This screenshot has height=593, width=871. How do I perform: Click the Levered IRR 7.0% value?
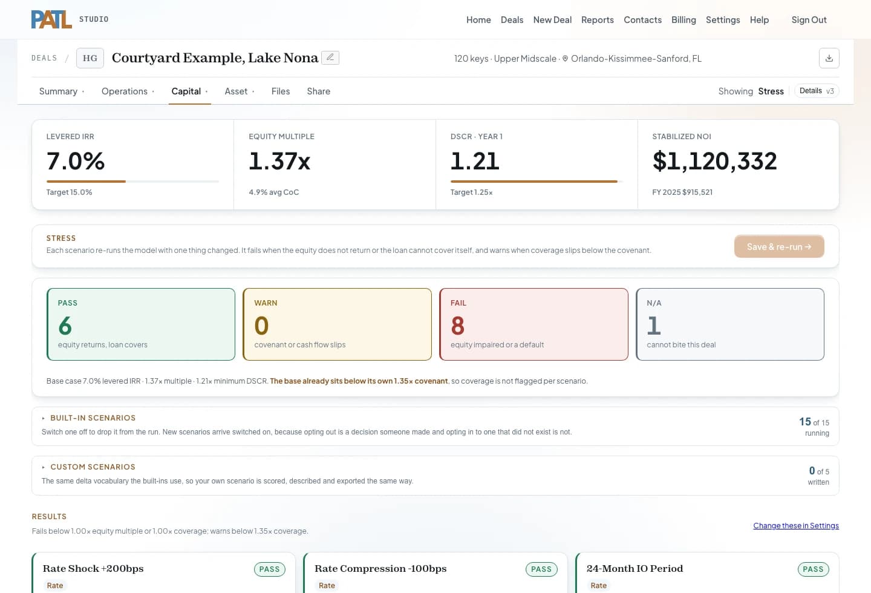(x=76, y=161)
